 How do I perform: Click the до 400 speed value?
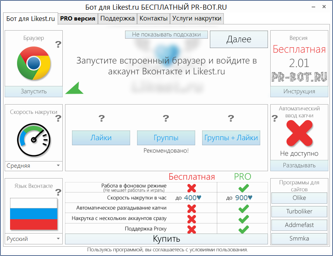(x=188, y=198)
